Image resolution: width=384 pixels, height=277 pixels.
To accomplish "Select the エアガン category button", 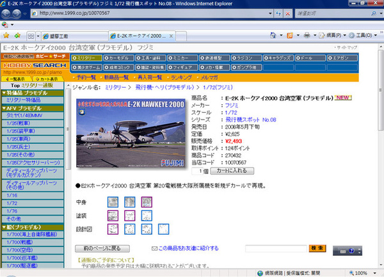I will 342,58.
